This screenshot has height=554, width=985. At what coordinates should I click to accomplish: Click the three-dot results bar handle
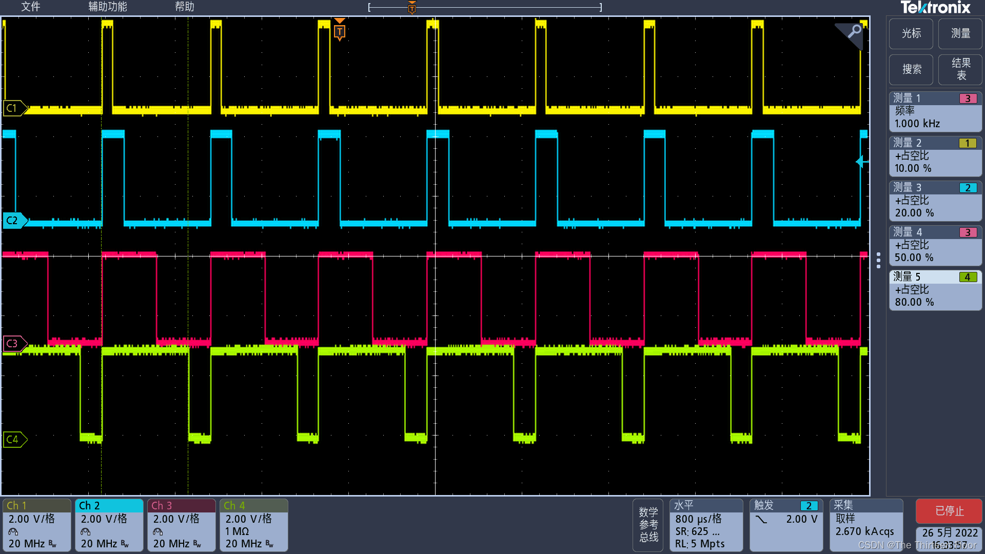tap(878, 260)
